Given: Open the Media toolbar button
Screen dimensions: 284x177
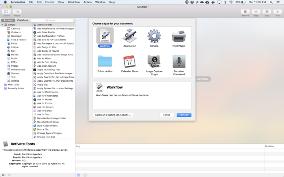Looking at the screenshot, I should tap(17, 12).
